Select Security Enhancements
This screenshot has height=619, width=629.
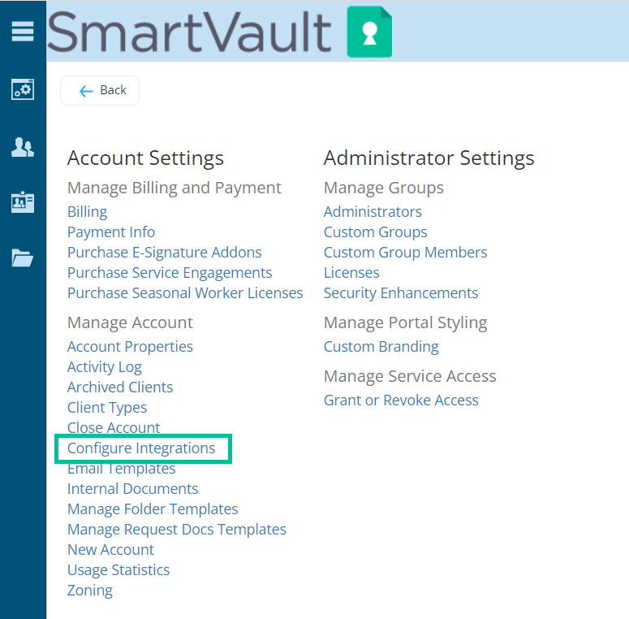401,293
